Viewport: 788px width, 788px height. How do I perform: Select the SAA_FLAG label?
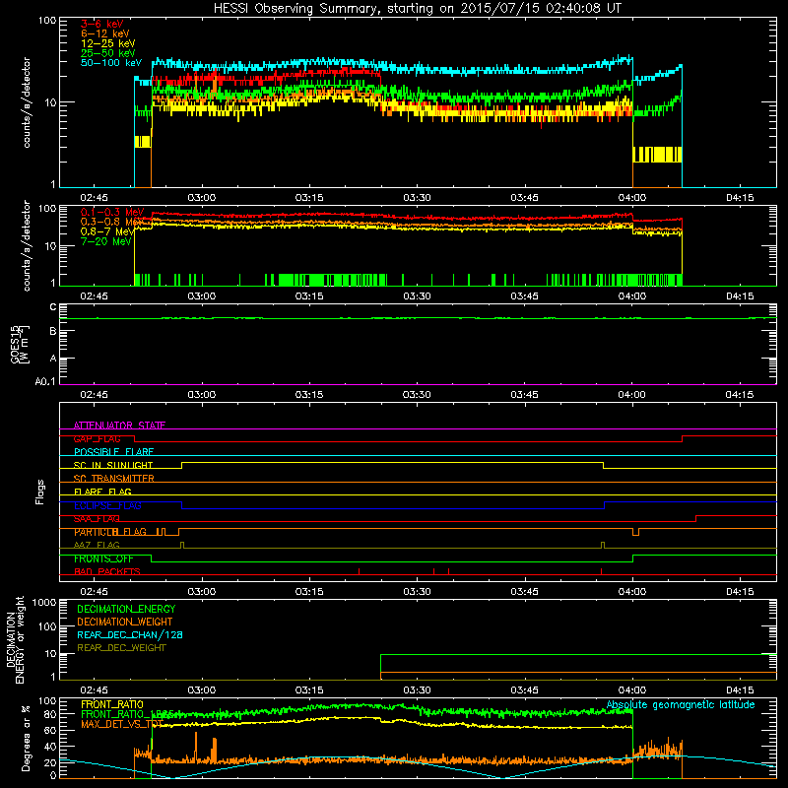[97, 519]
